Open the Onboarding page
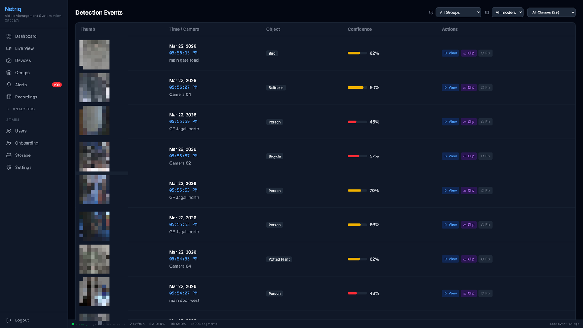583x328 pixels. pyautogui.click(x=34, y=143)
